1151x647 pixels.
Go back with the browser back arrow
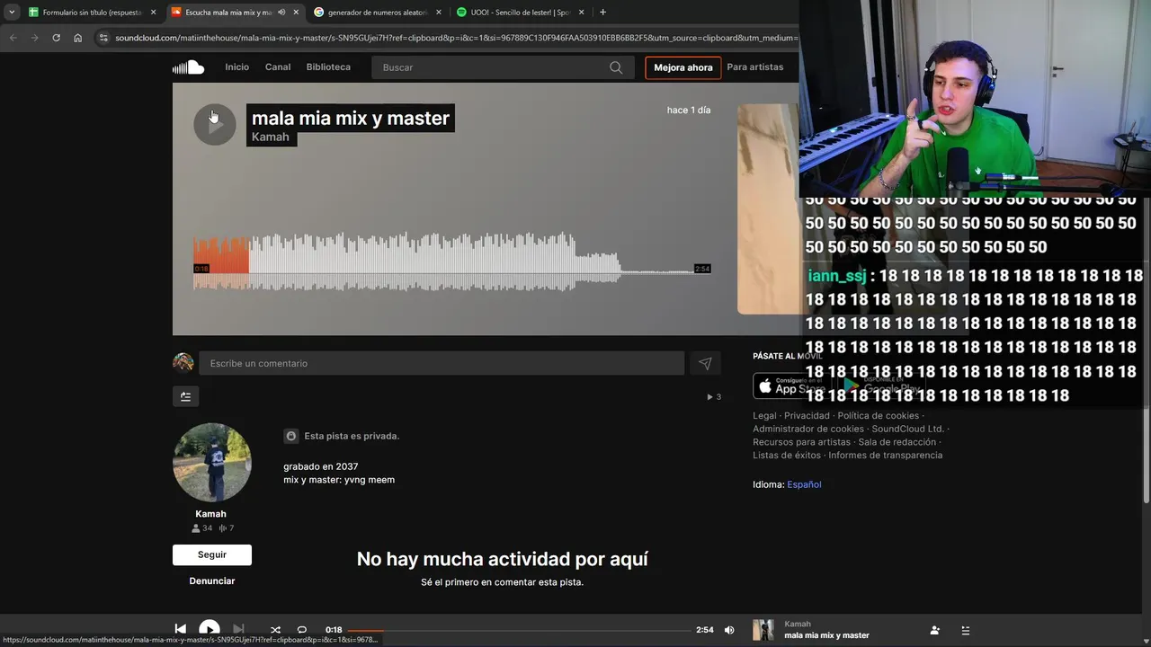pos(13,38)
